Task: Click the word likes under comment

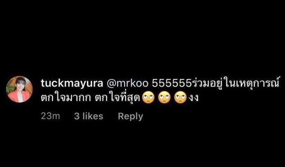Action: [93, 116]
